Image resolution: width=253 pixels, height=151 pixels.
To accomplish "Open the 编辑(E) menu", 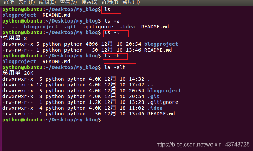I will [47, 2].
